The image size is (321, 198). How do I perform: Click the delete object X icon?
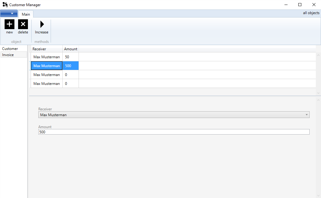point(23,25)
